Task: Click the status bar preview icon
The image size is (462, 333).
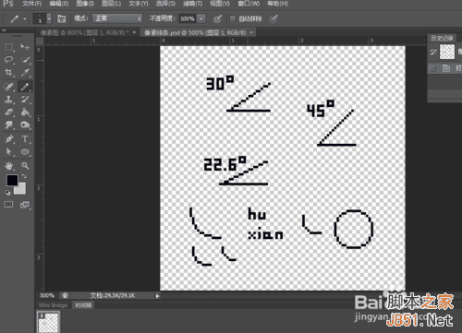Action: coord(65,296)
